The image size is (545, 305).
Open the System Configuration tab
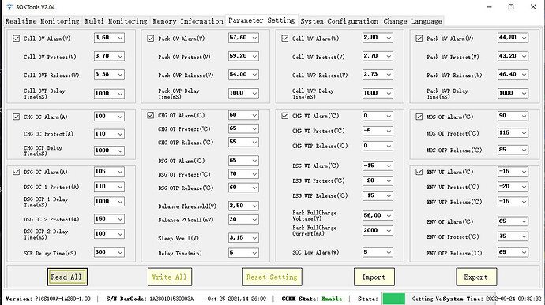coord(339,21)
